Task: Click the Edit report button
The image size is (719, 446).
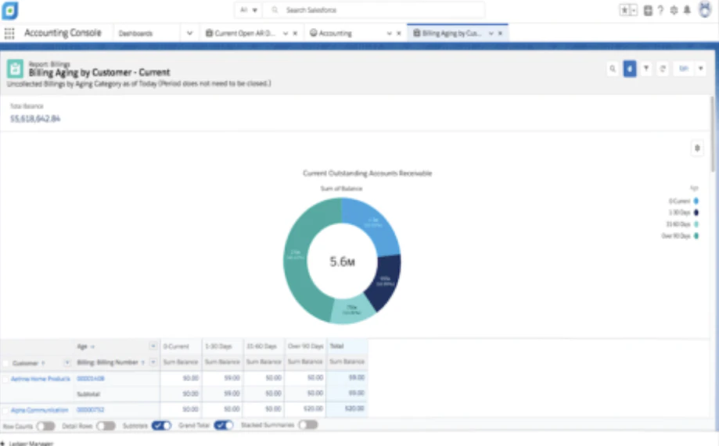Action: point(684,69)
